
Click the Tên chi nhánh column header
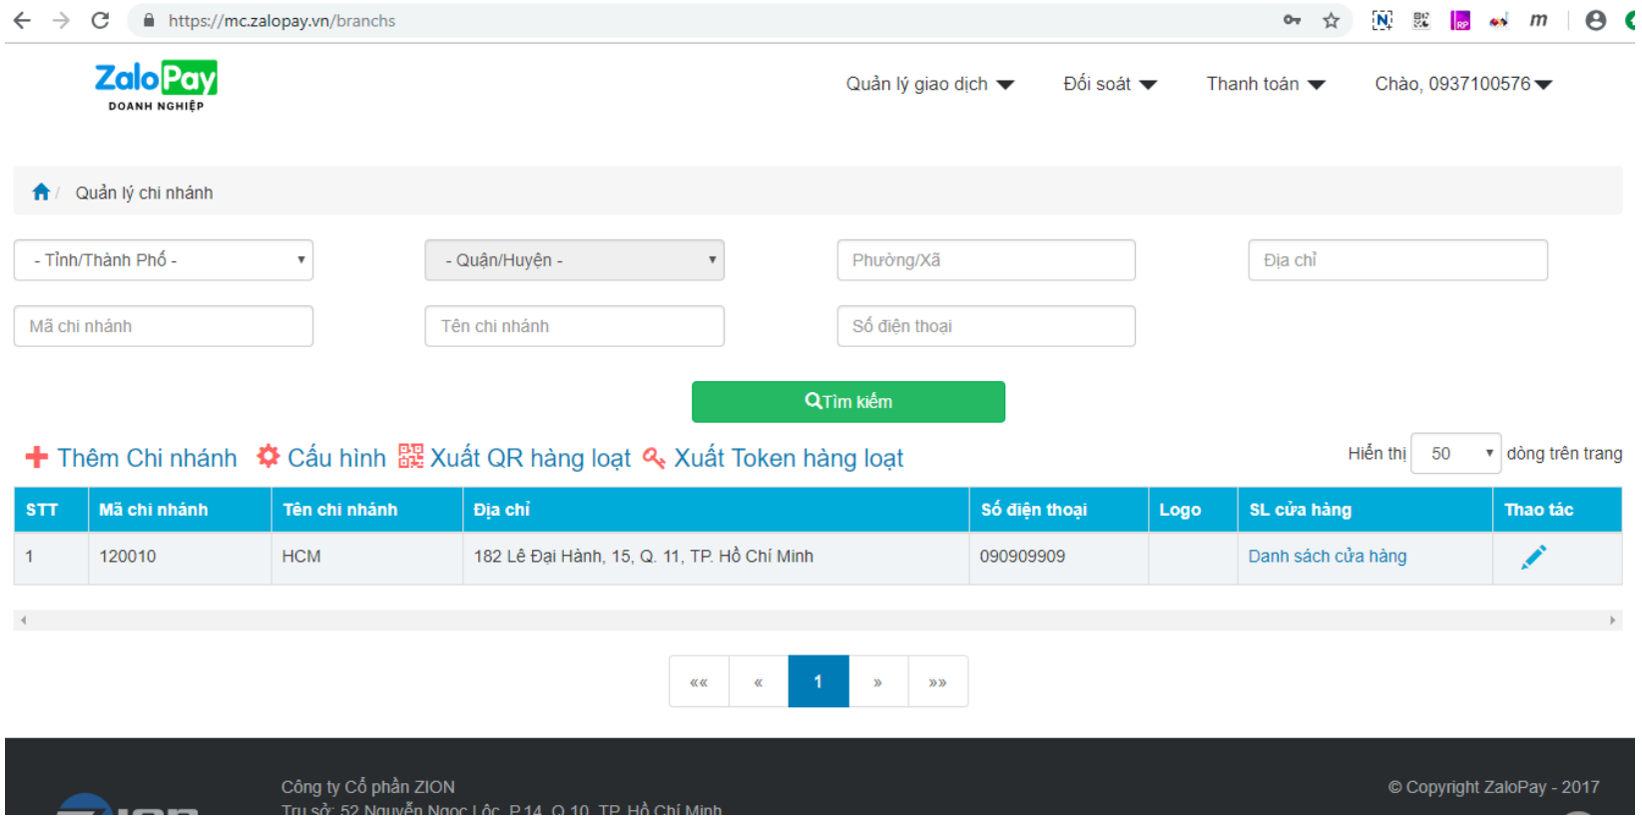click(x=367, y=510)
